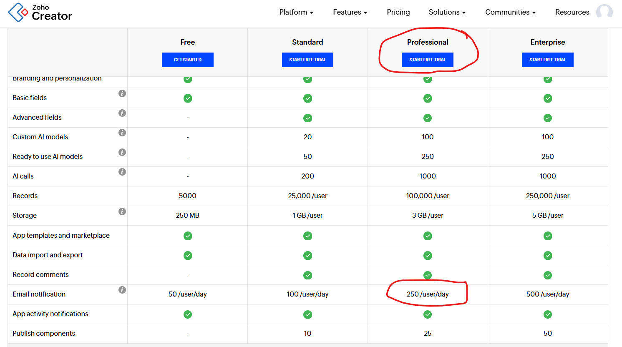Start free trial for Professional plan
The height and width of the screenshot is (347, 622).
click(x=428, y=60)
